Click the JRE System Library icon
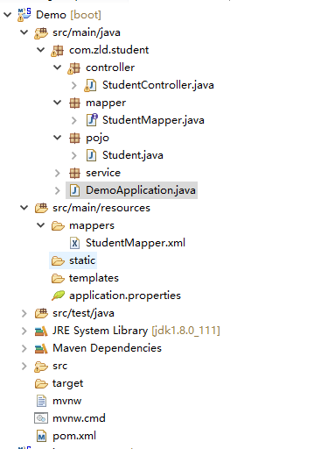This screenshot has width=321, height=449. tap(41, 331)
